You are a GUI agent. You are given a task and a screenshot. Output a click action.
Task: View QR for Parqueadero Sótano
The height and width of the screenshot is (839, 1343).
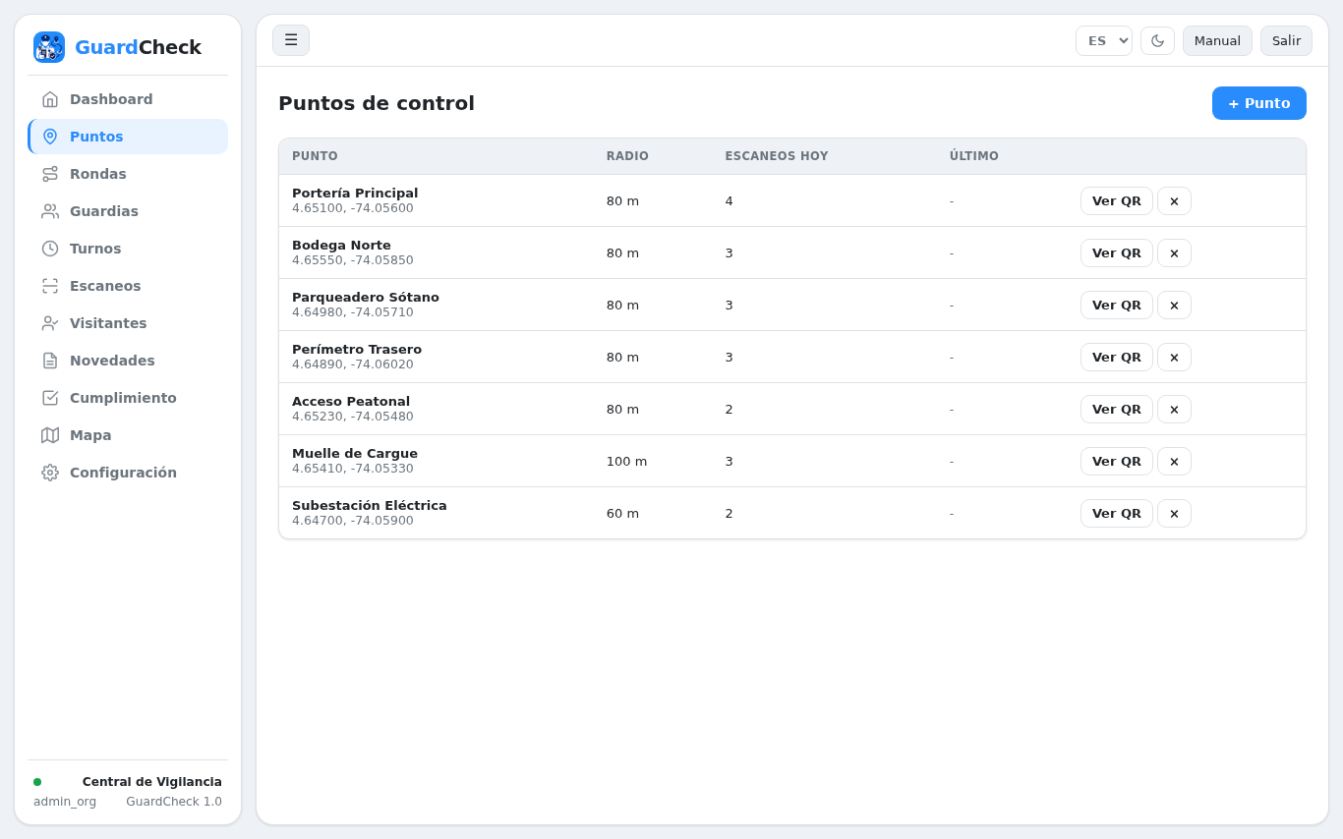(1117, 306)
